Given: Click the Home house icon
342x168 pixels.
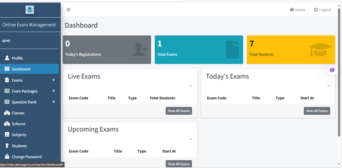Looking at the screenshot, I should click(x=292, y=10).
